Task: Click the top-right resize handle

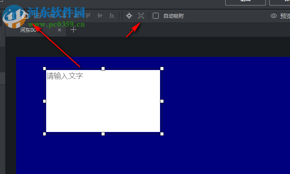Action: 162,69
